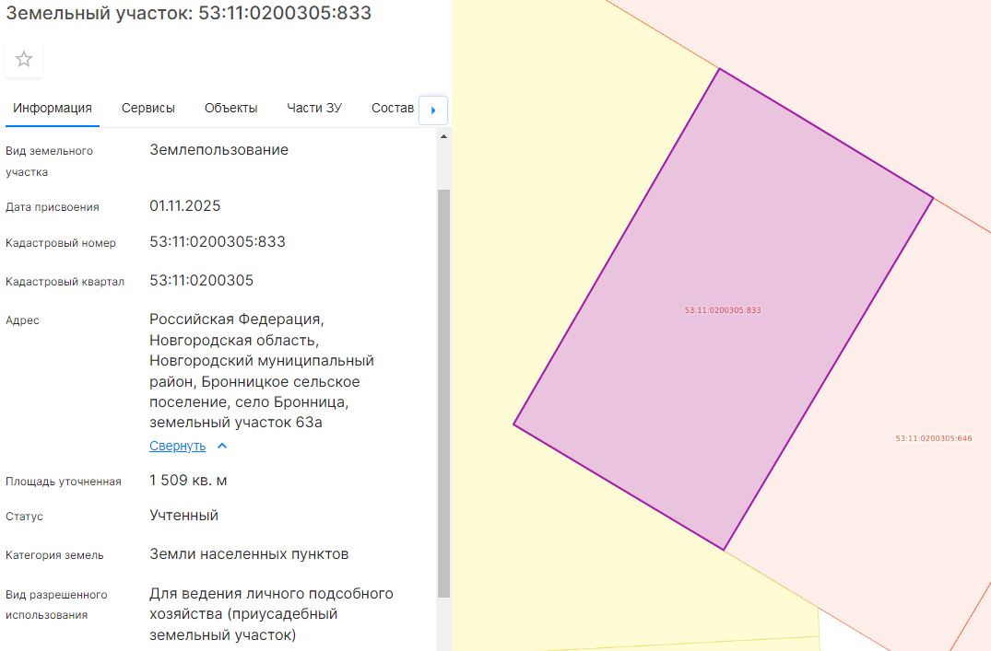Select the Части ЗУ tab
The width and height of the screenshot is (991, 651).
314,108
